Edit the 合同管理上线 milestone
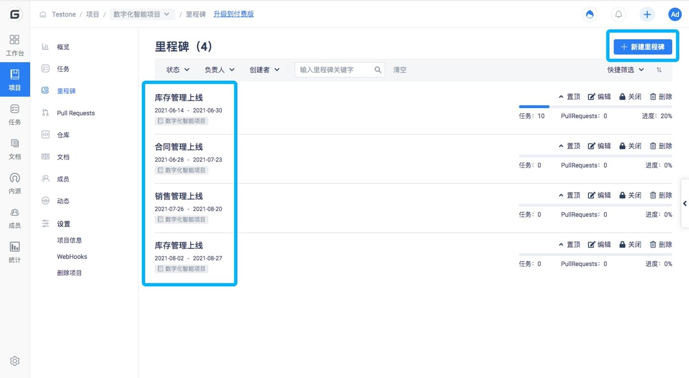 pos(599,146)
